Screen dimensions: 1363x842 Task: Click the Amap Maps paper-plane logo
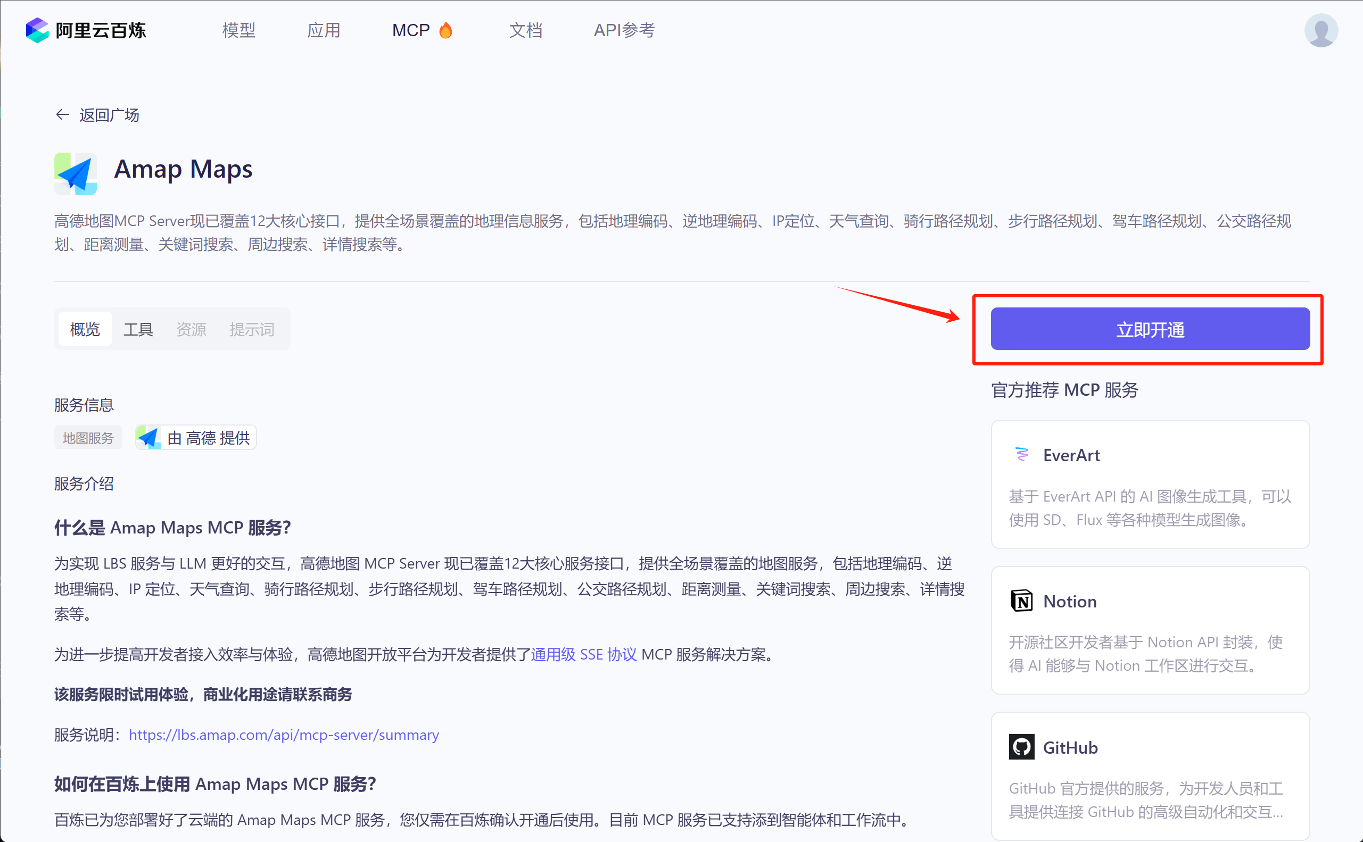pyautogui.click(x=75, y=174)
